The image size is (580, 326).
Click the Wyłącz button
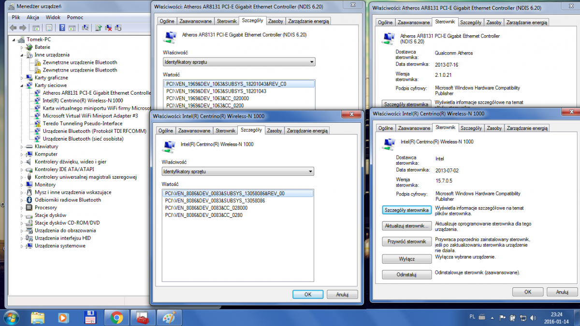[x=406, y=259]
